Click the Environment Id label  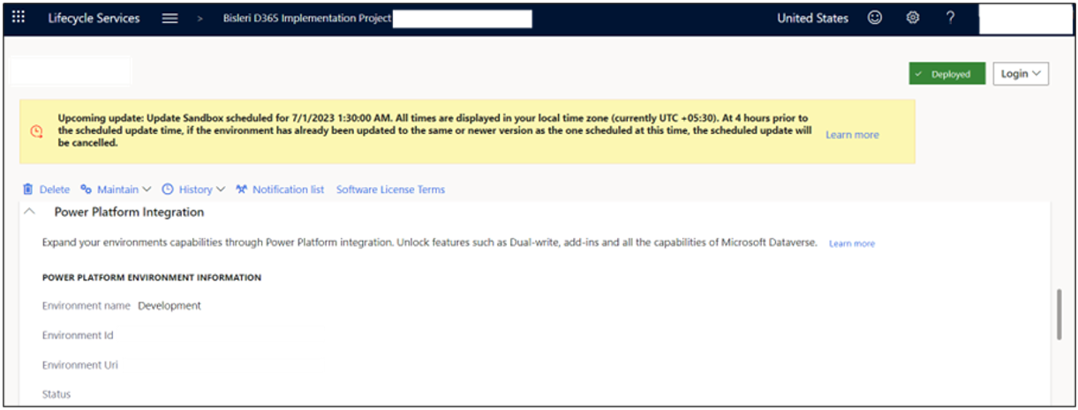(x=78, y=336)
